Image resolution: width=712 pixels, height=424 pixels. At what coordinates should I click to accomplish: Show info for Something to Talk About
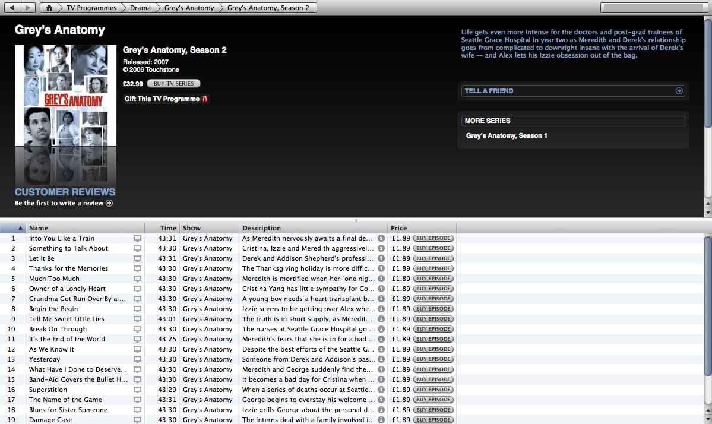pos(381,248)
